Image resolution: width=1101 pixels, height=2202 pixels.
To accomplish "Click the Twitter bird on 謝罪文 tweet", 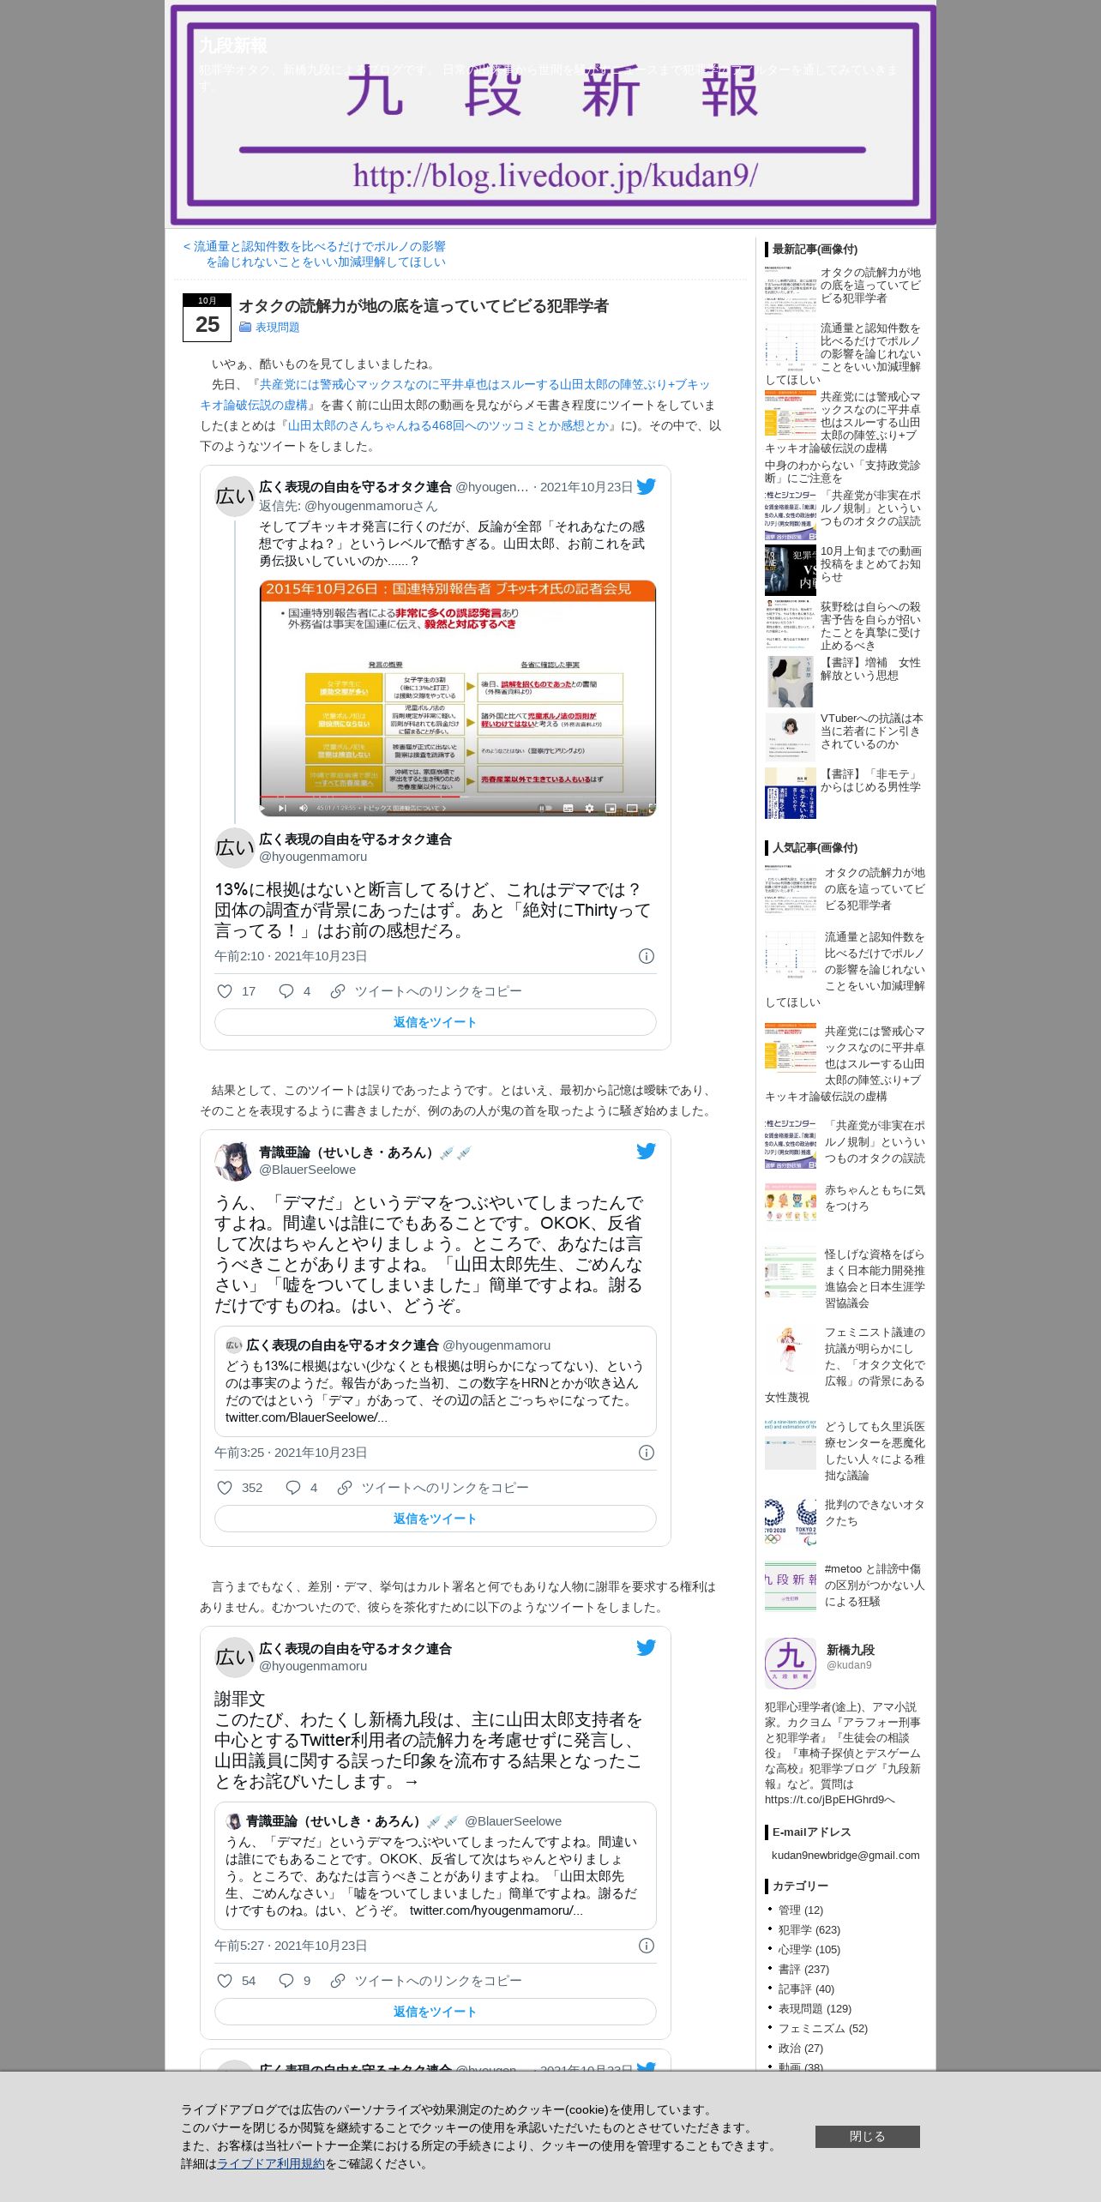I will point(646,1647).
